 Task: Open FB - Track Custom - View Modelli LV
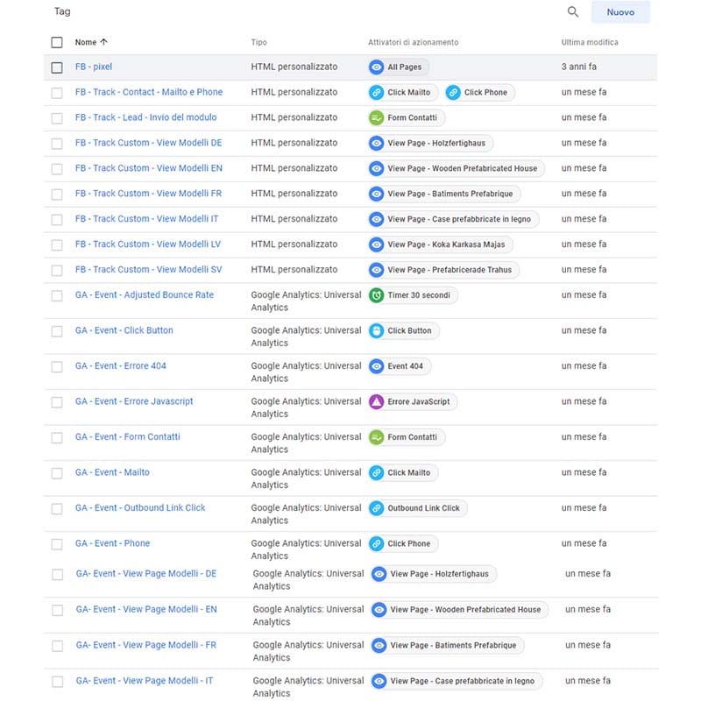coord(148,244)
